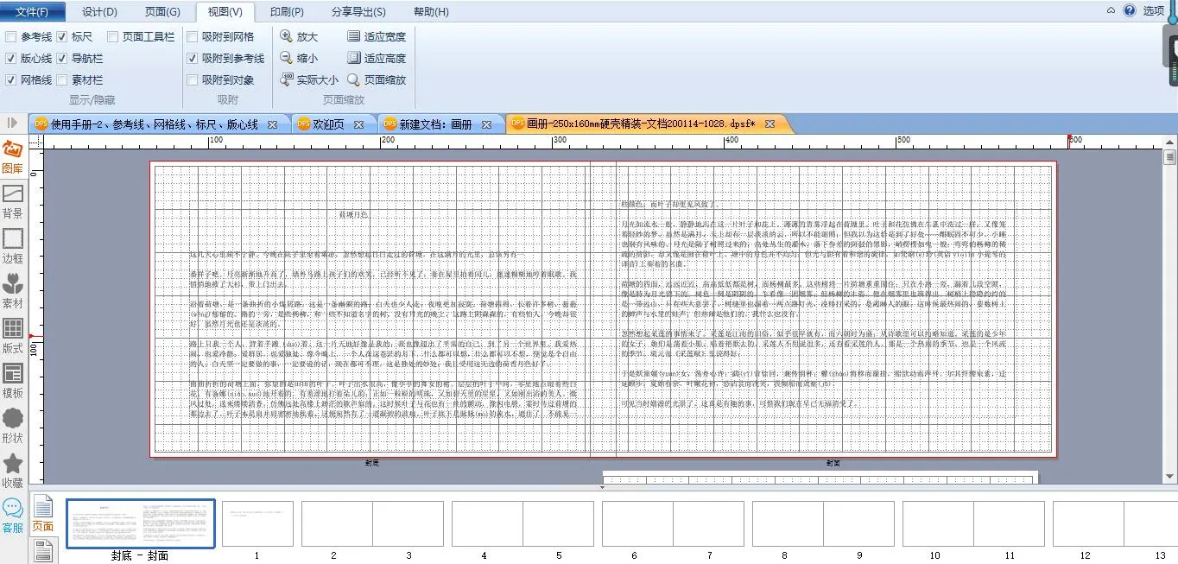Open the 文件(F) file button
Image resolution: width=1178 pixels, height=564 pixels.
[x=37, y=11]
